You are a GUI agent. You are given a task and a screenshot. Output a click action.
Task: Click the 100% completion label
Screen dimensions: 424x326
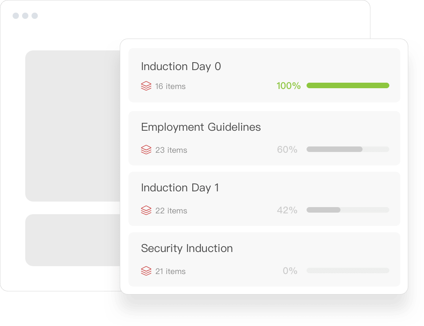[x=288, y=85]
